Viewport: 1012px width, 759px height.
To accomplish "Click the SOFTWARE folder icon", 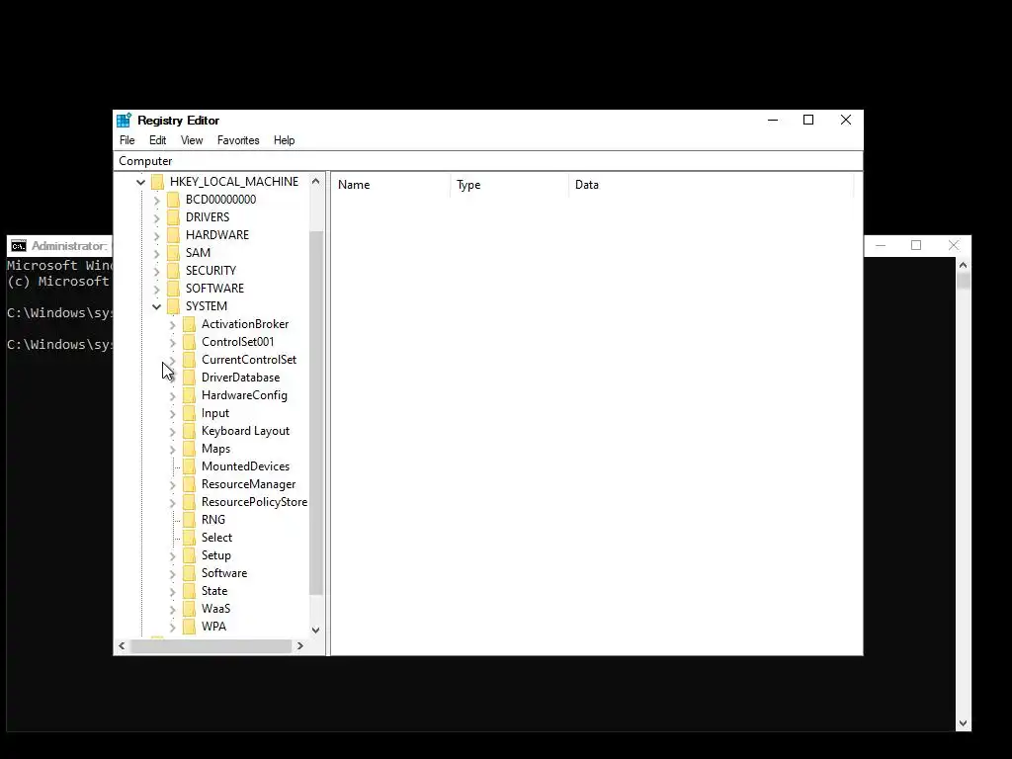I will (173, 289).
